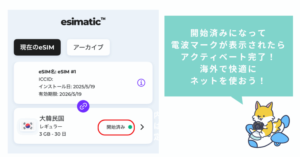Viewport: 300px width, 157px height.
Task: Click the レギュラー plan type text
Action: [x=51, y=127]
